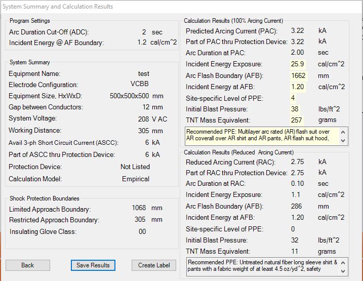Click the highlighted 38 initial blast pressure value
Image resolution: width=363 pixels, height=281 pixels.
click(295, 109)
